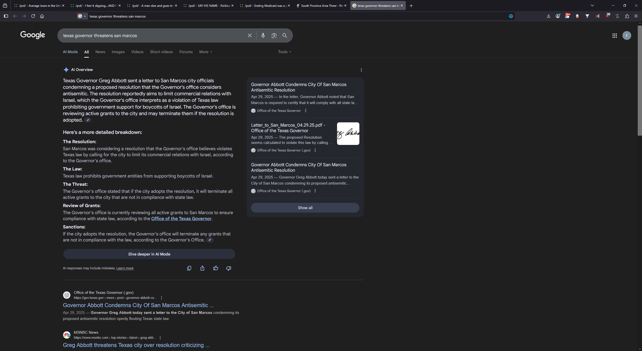Switch to AI Mode tab
The width and height of the screenshot is (642, 351).
point(70,52)
